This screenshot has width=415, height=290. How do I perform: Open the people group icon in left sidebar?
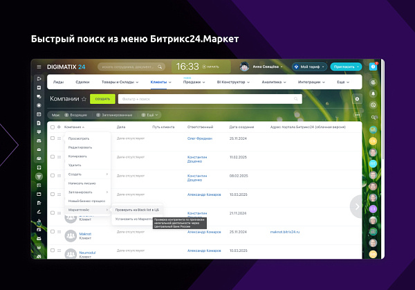(39, 158)
